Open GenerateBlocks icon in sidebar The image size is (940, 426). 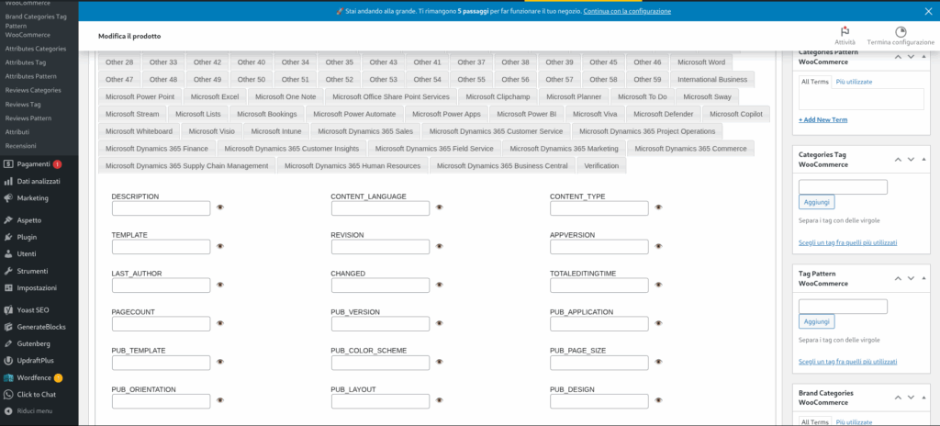pyautogui.click(x=8, y=327)
